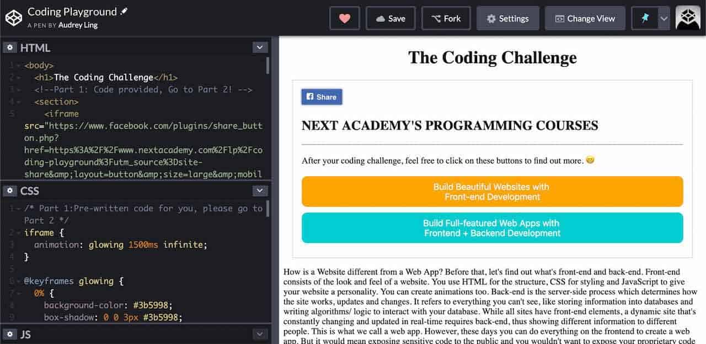The height and width of the screenshot is (344, 706).
Task: Click the pin icon button
Action: pos(645,18)
